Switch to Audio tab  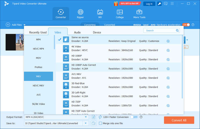77,32
